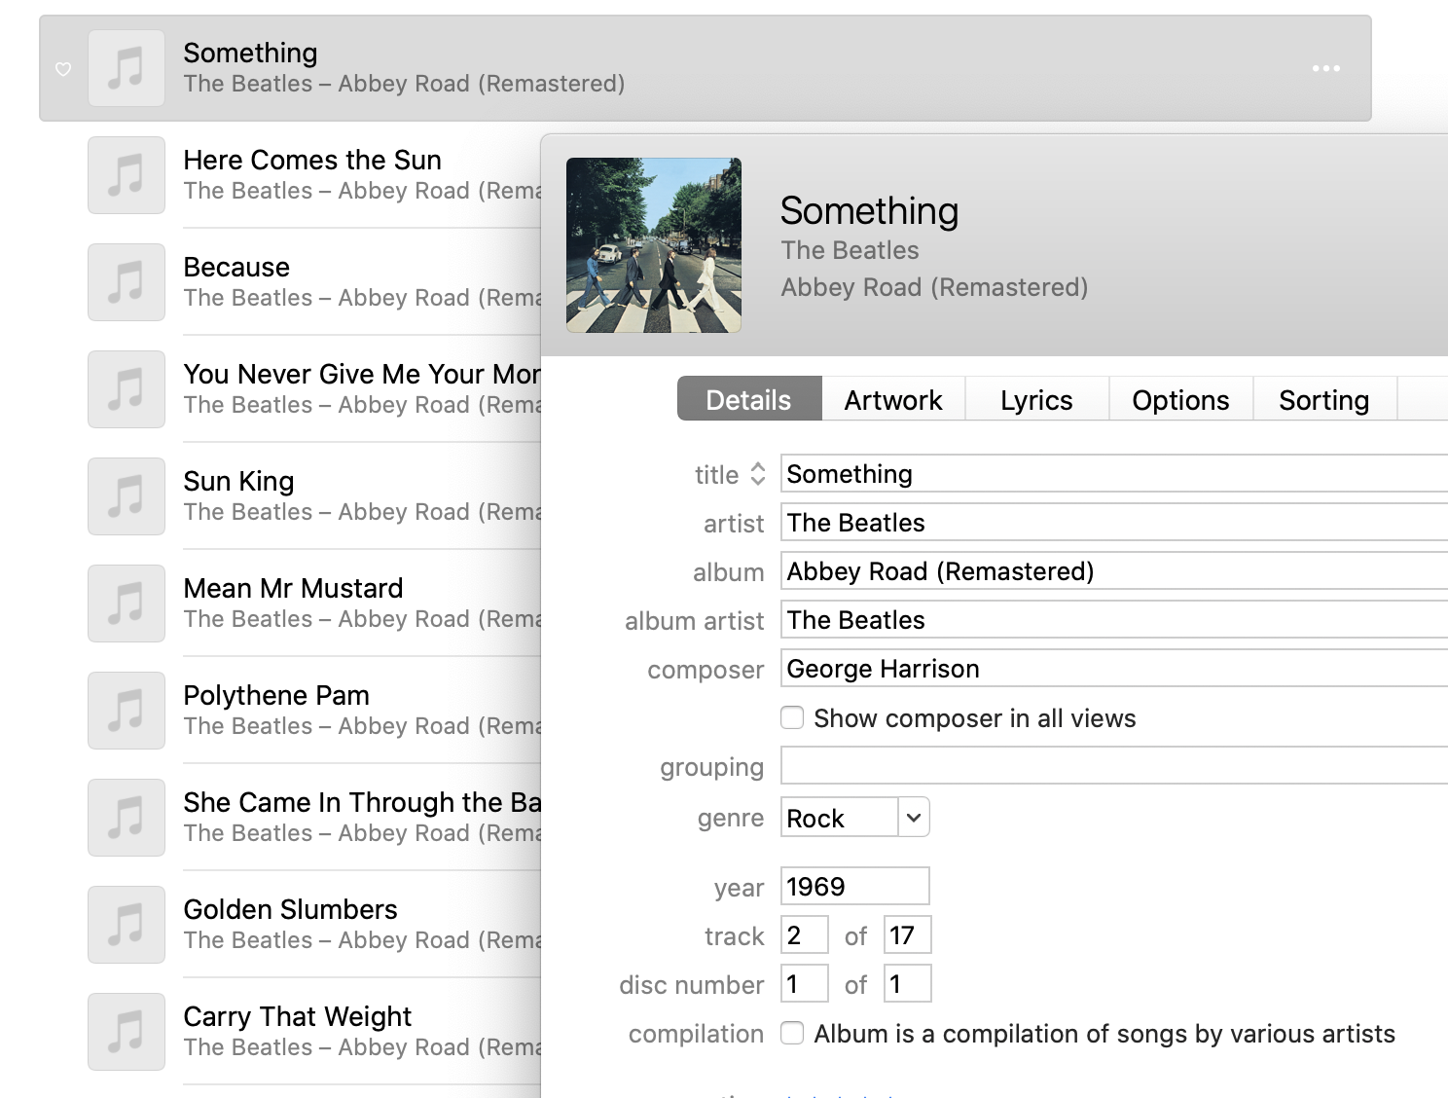Open the Lyrics tab

point(1036,399)
